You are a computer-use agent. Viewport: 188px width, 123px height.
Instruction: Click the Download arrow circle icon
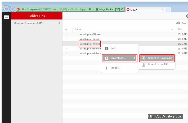(x=107, y=58)
